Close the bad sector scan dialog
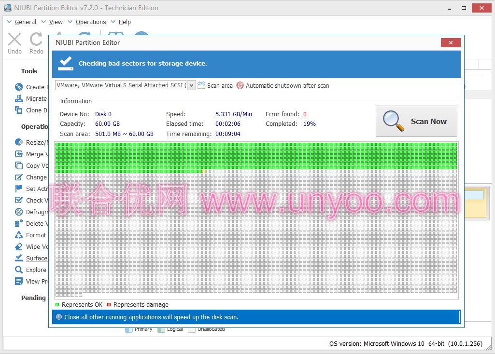This screenshot has height=354, width=495. click(x=451, y=42)
